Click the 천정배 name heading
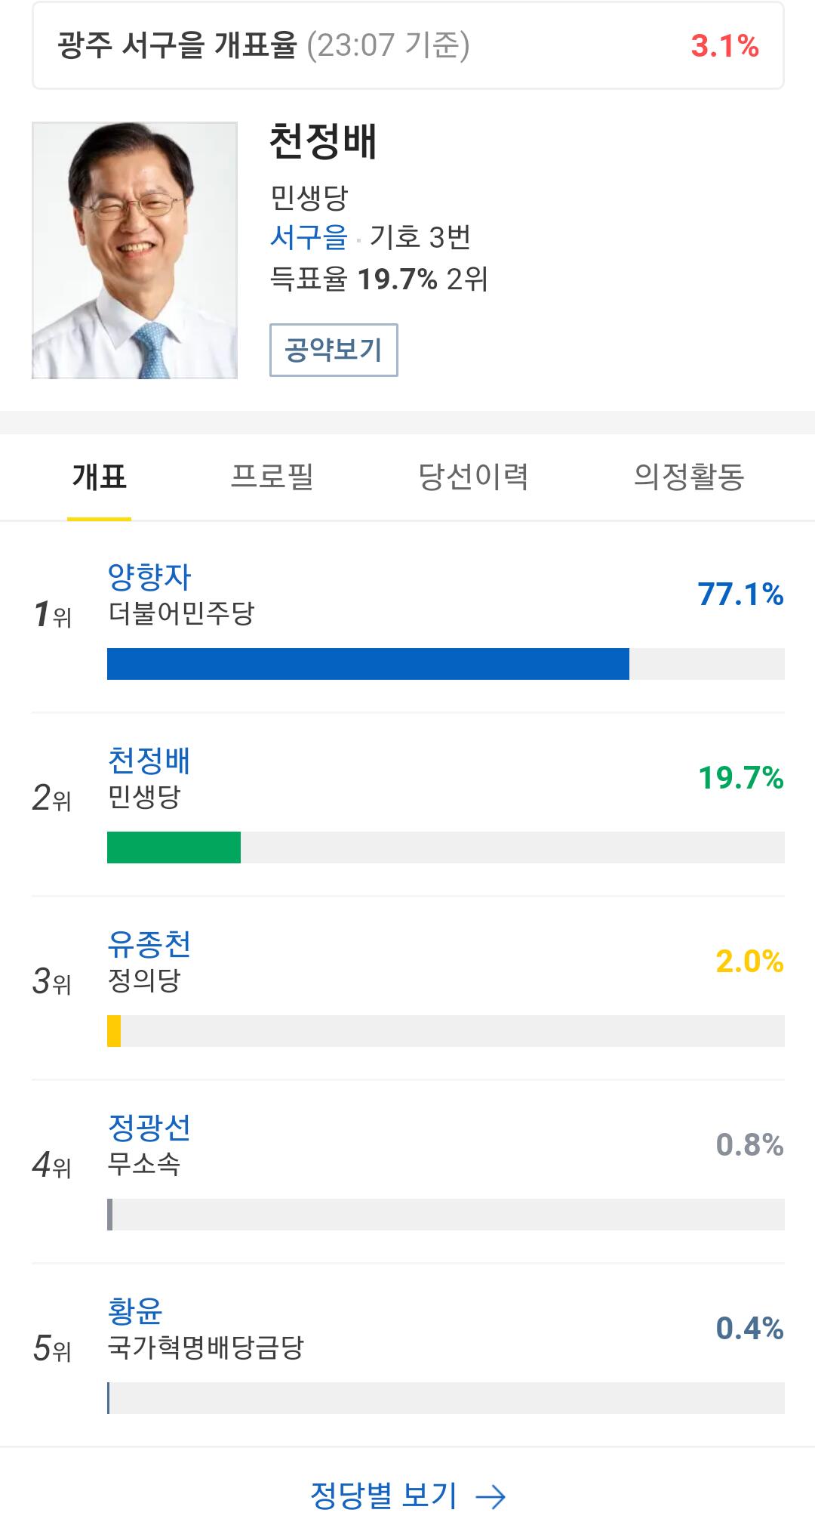Viewport: 815px width, 1522px height. [x=323, y=142]
